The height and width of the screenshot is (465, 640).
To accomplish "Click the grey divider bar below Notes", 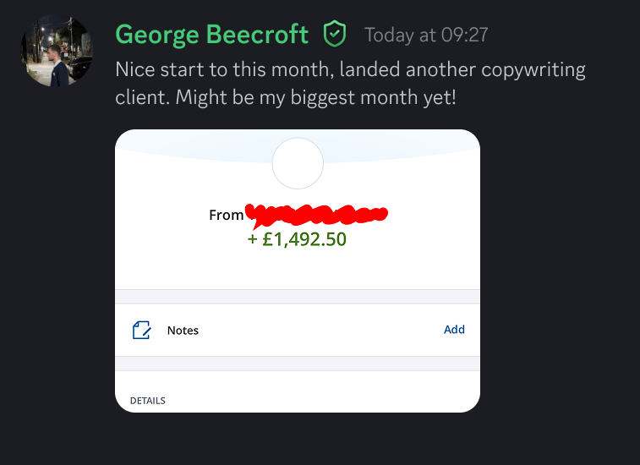I will point(298,364).
